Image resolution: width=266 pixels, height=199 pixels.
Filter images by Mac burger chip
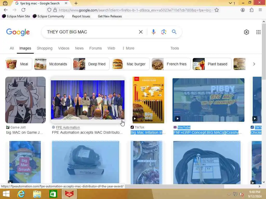[x=131, y=64]
